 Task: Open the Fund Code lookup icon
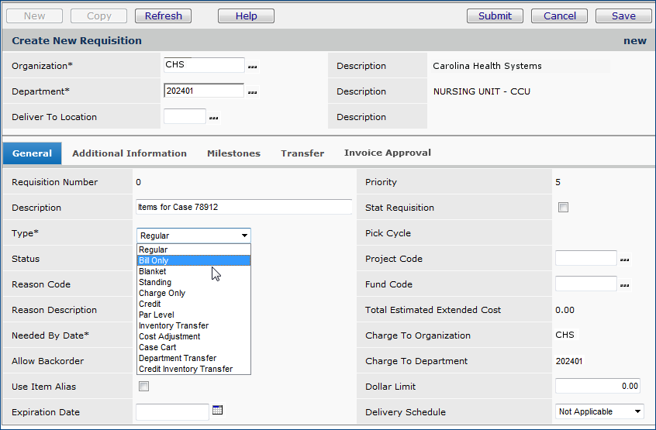624,285
